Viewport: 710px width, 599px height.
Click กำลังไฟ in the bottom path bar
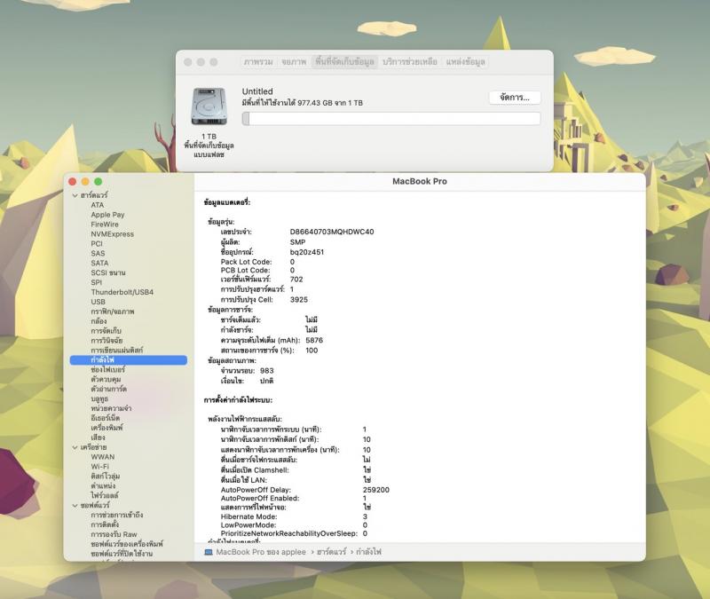click(368, 552)
